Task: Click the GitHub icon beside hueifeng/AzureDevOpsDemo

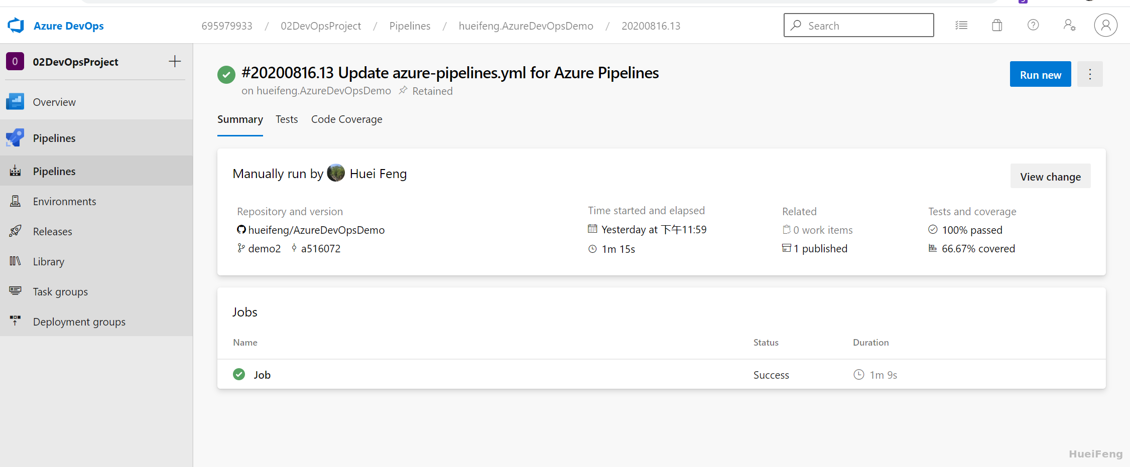Action: 241,230
